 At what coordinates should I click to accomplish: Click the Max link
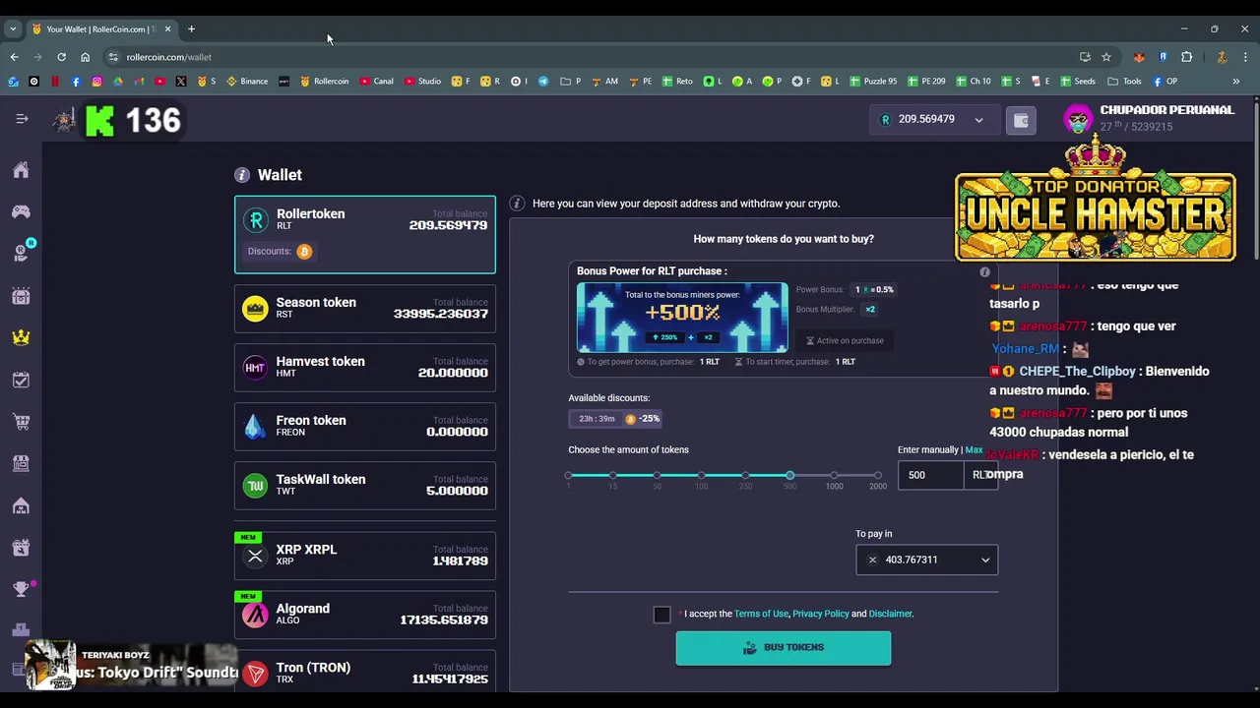[974, 449]
